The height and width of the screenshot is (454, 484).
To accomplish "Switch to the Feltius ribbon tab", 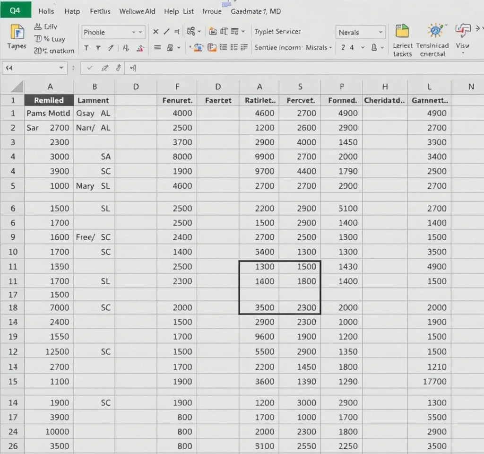I will [100, 11].
